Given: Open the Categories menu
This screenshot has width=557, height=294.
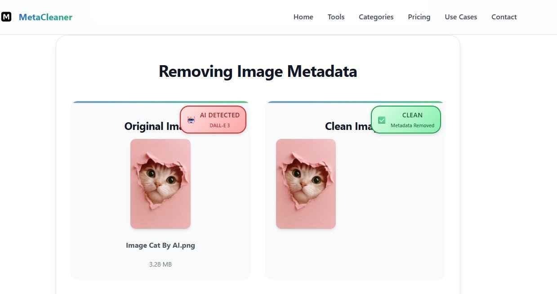Looking at the screenshot, I should (376, 17).
